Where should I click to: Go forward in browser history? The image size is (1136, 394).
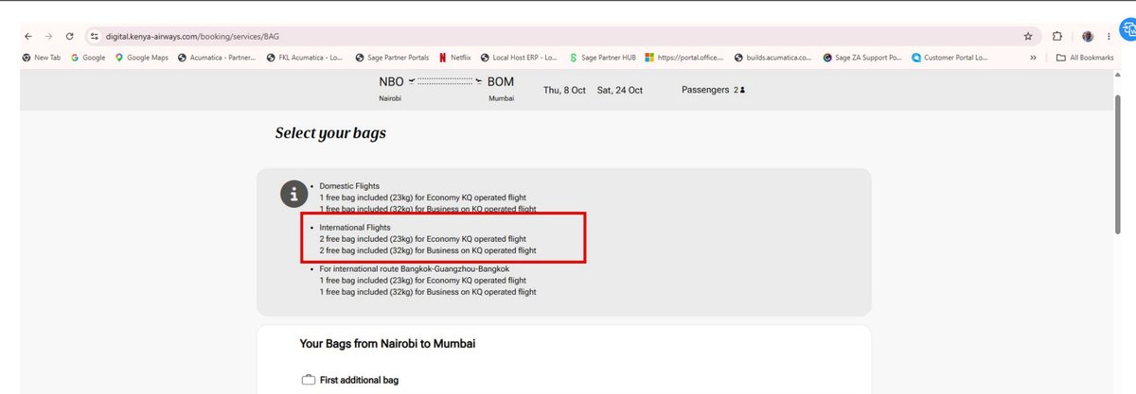(x=48, y=36)
